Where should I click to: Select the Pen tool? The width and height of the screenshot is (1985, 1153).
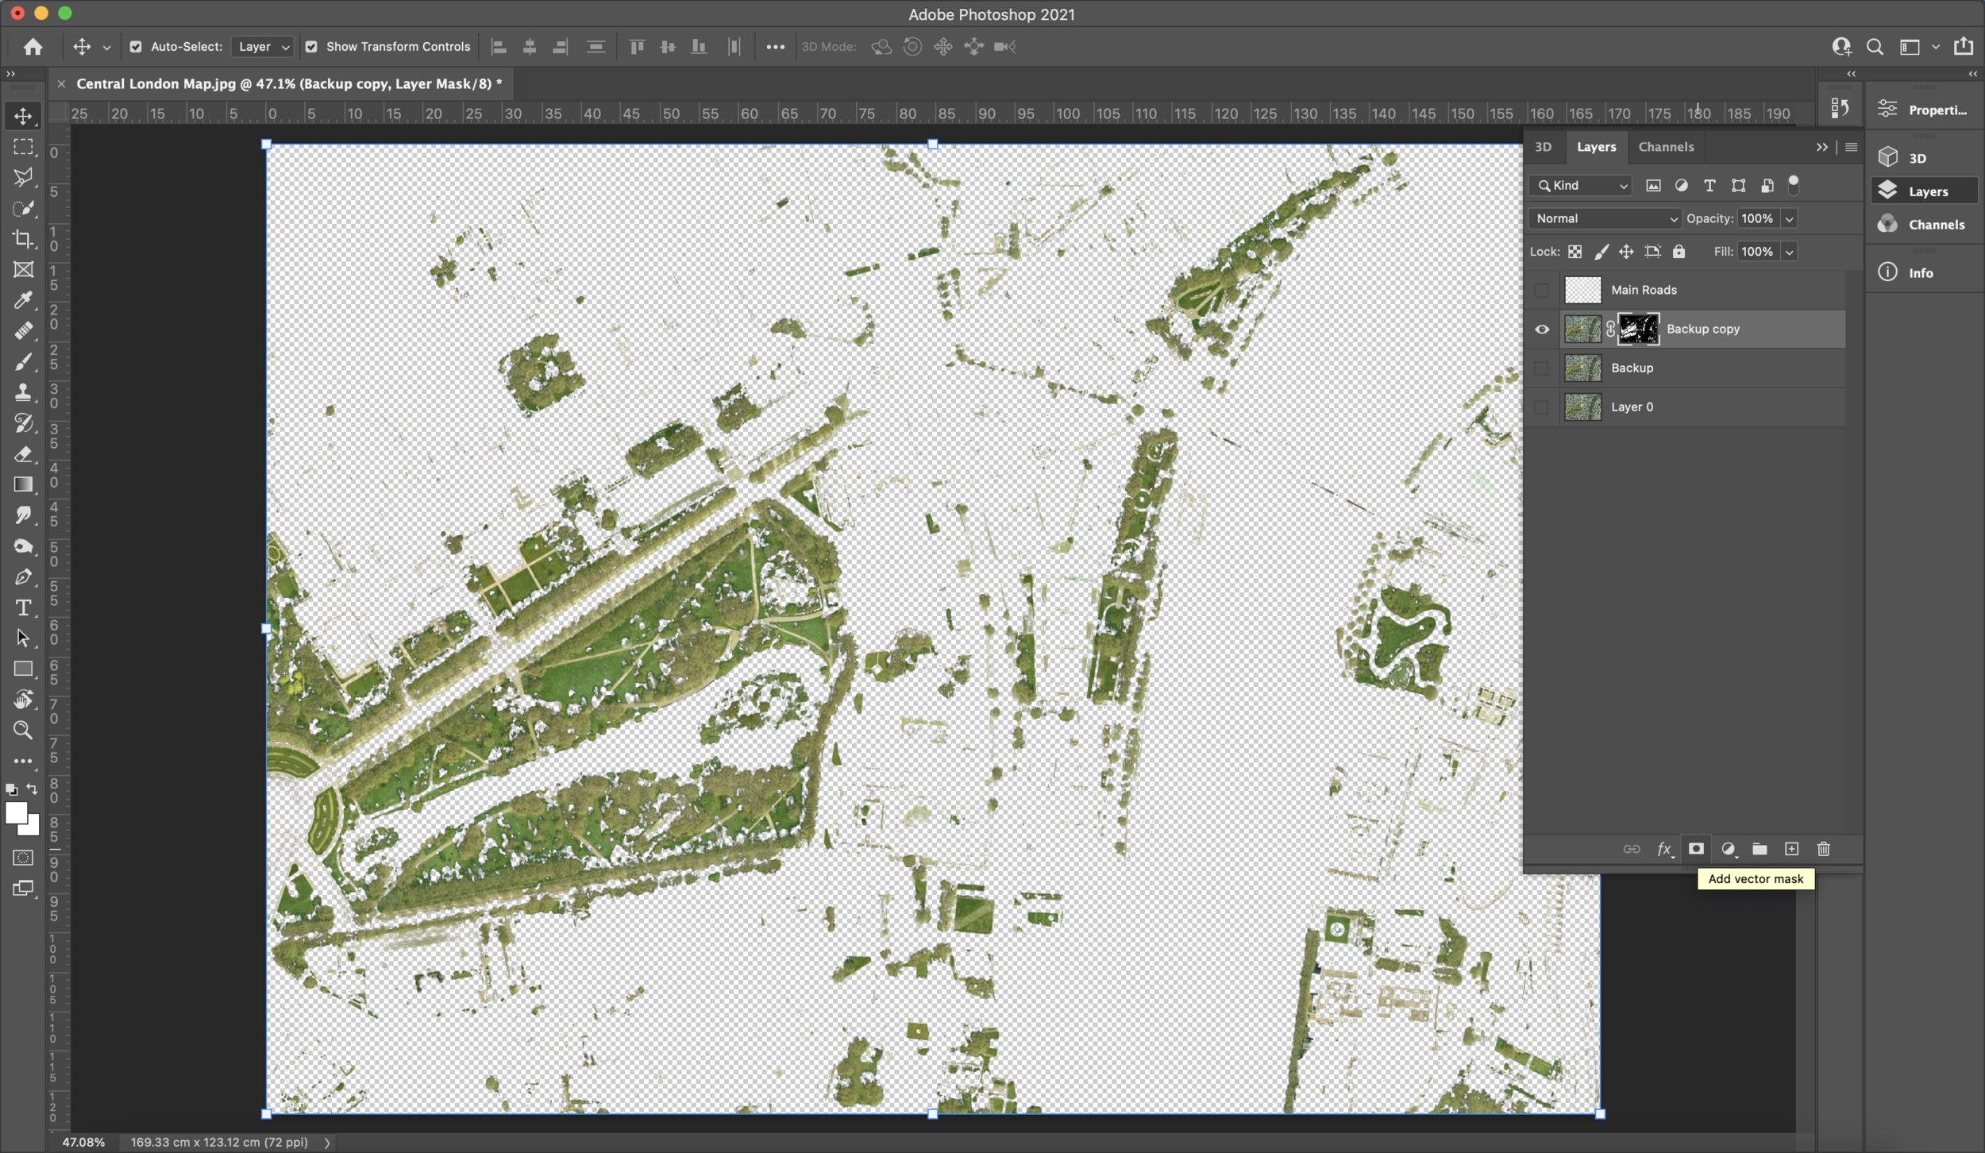23,577
